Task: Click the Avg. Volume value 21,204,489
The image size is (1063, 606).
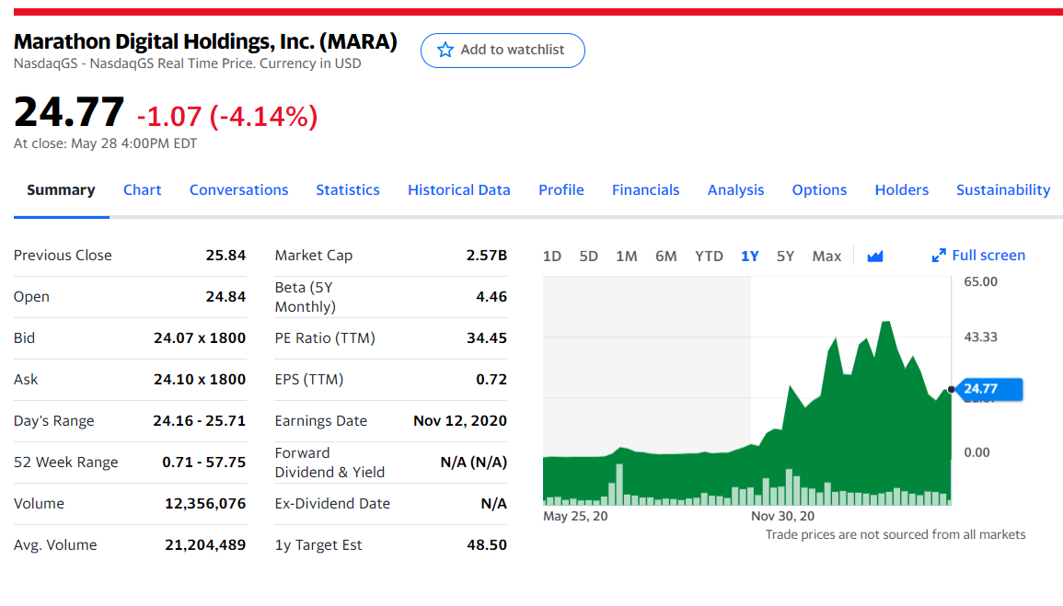Action: click(x=204, y=544)
